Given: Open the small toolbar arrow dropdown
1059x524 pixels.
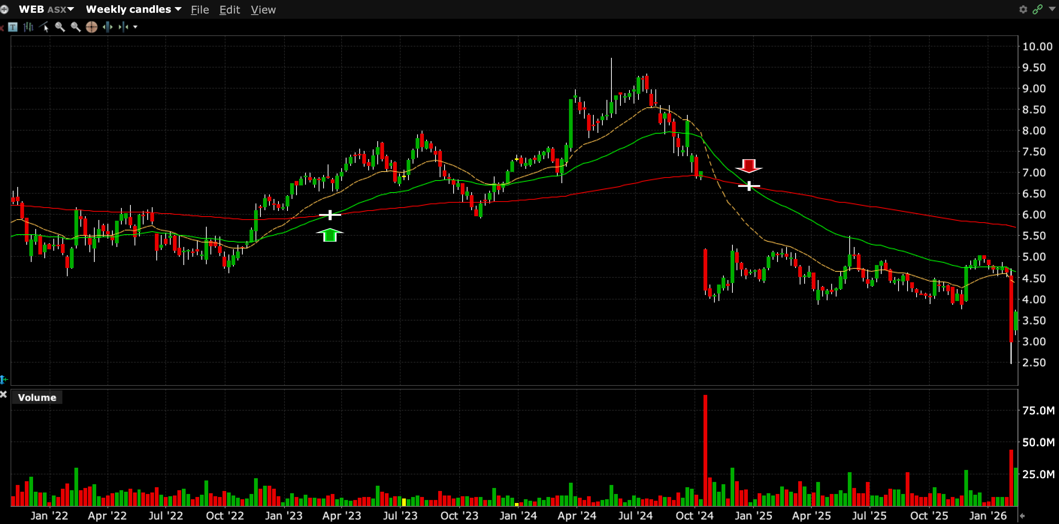Looking at the screenshot, I should coord(135,27).
